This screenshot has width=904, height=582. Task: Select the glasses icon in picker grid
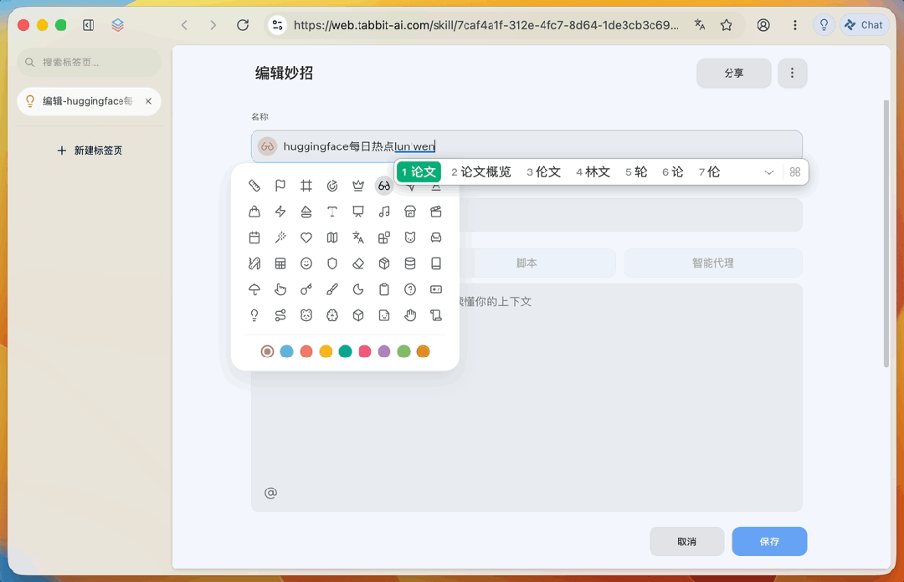[384, 186]
